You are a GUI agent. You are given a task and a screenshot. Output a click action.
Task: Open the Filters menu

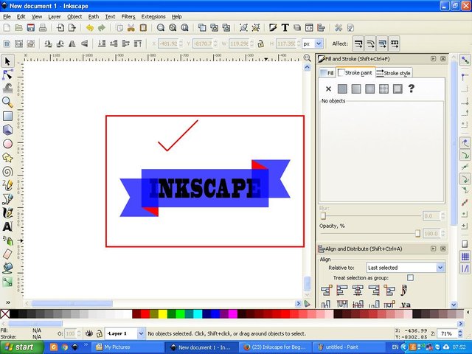pyautogui.click(x=128, y=16)
